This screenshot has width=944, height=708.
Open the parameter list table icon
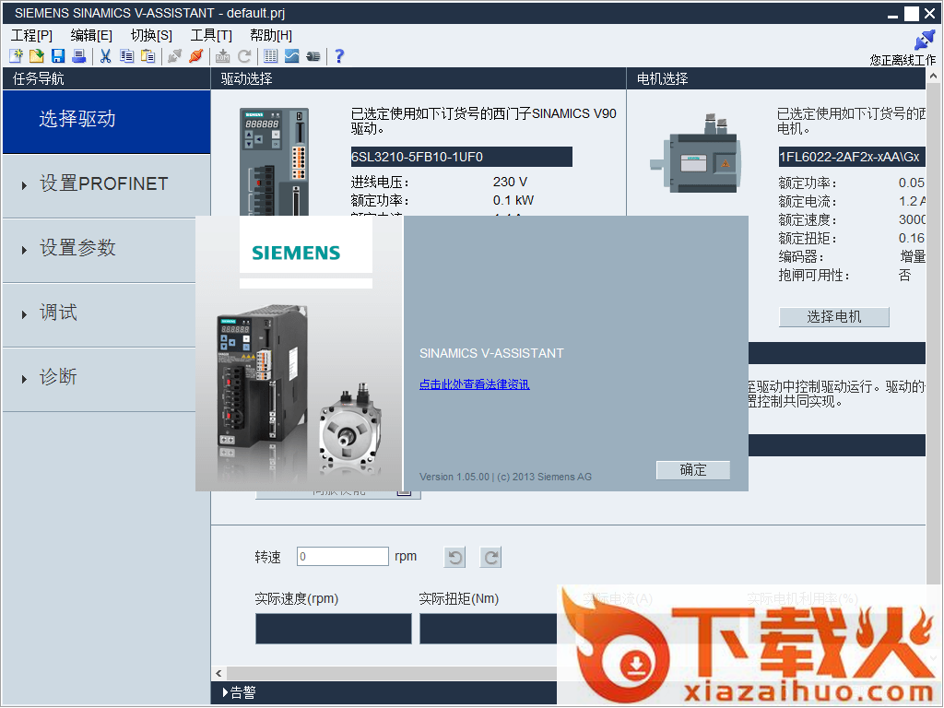pos(271,56)
